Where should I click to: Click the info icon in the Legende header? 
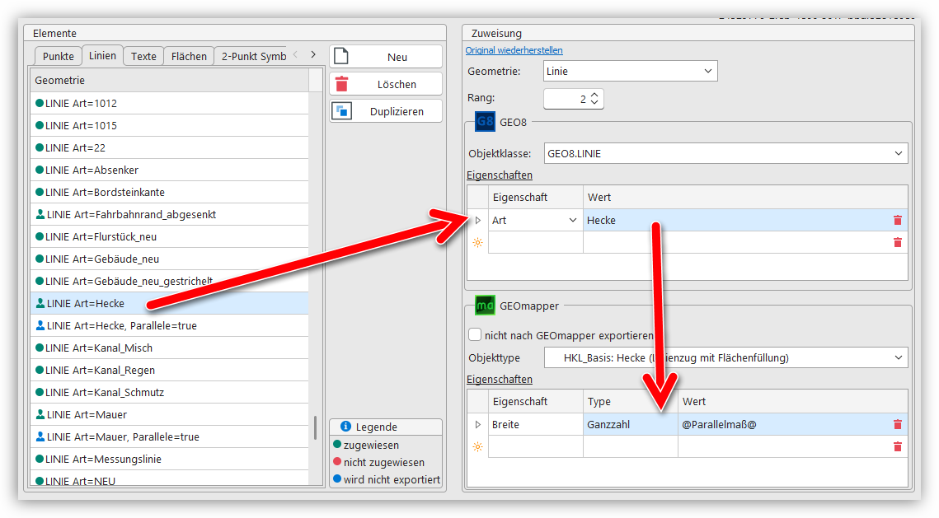(x=346, y=427)
